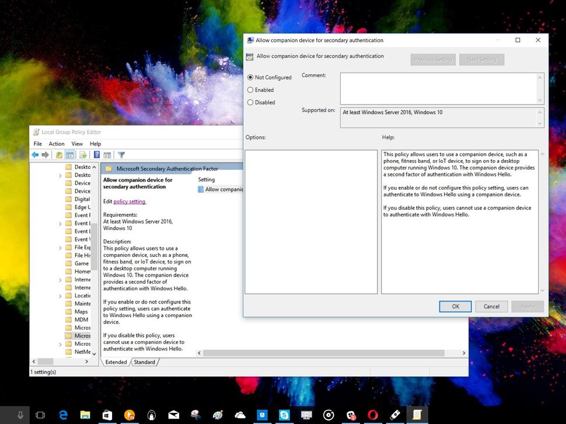This screenshot has height=424, width=566.
Task: Click the Edit policy setting link
Action: point(128,201)
